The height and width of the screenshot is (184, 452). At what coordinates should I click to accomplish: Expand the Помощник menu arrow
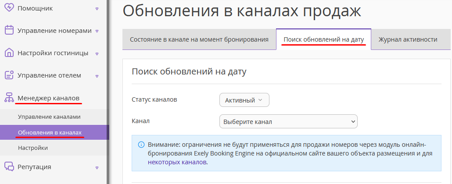[x=97, y=9]
